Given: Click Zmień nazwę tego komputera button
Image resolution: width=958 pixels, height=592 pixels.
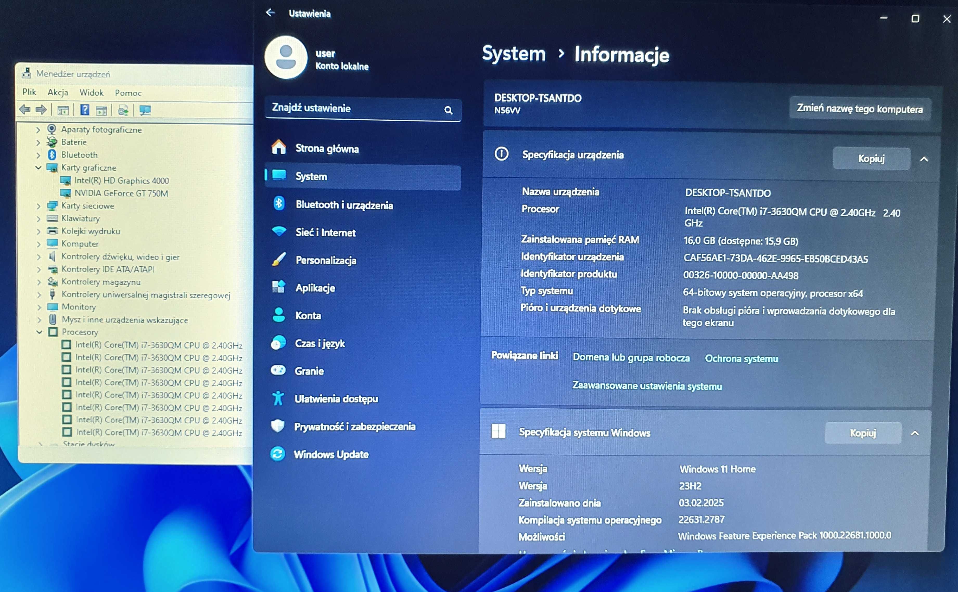Looking at the screenshot, I should tap(860, 109).
